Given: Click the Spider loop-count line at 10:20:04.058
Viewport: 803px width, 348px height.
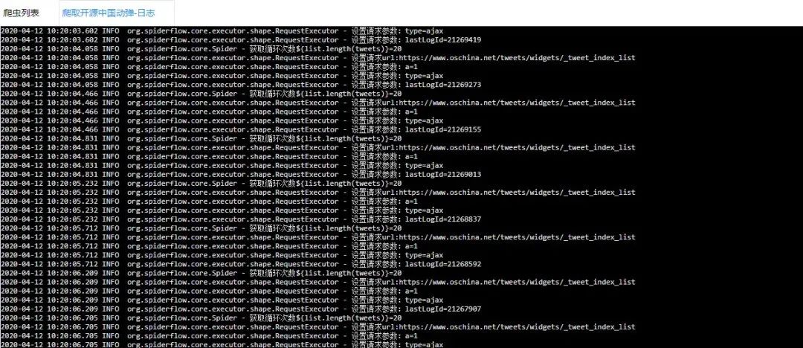Looking at the screenshot, I should coord(201,48).
